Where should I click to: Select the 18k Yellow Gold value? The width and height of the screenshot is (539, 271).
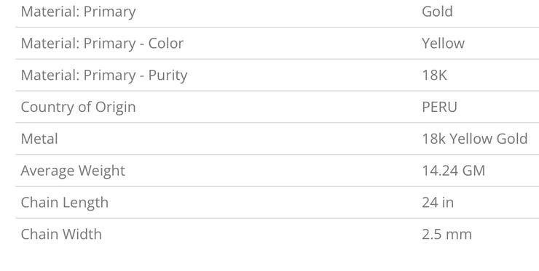pyautogui.click(x=475, y=139)
